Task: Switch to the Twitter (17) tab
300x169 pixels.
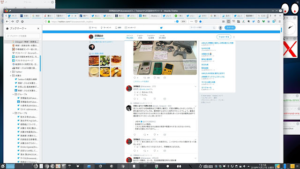Action: (107, 15)
